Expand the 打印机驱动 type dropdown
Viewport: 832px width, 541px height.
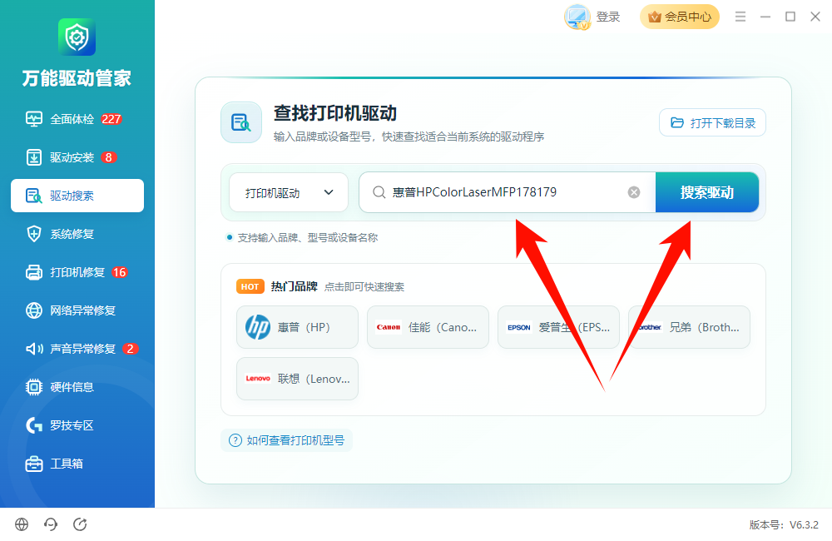289,192
